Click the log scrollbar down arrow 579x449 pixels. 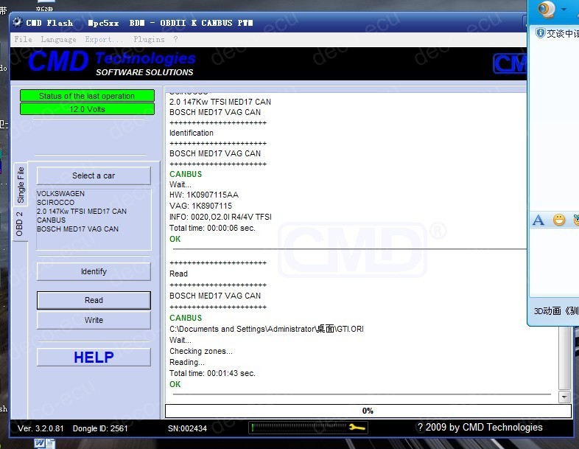coord(564,397)
